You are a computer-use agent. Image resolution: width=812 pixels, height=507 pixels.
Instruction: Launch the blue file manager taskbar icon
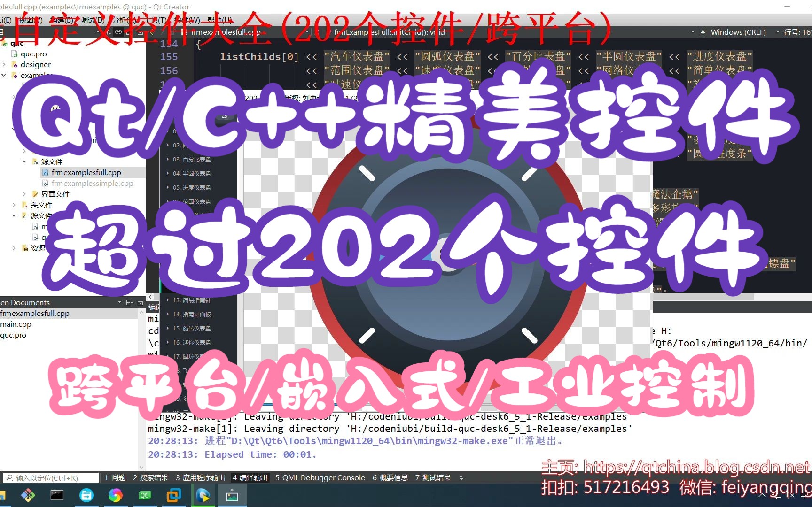pyautogui.click(x=86, y=495)
